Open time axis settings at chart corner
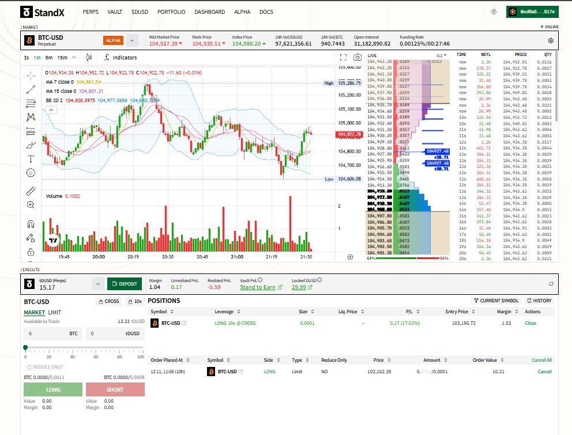 350,257
